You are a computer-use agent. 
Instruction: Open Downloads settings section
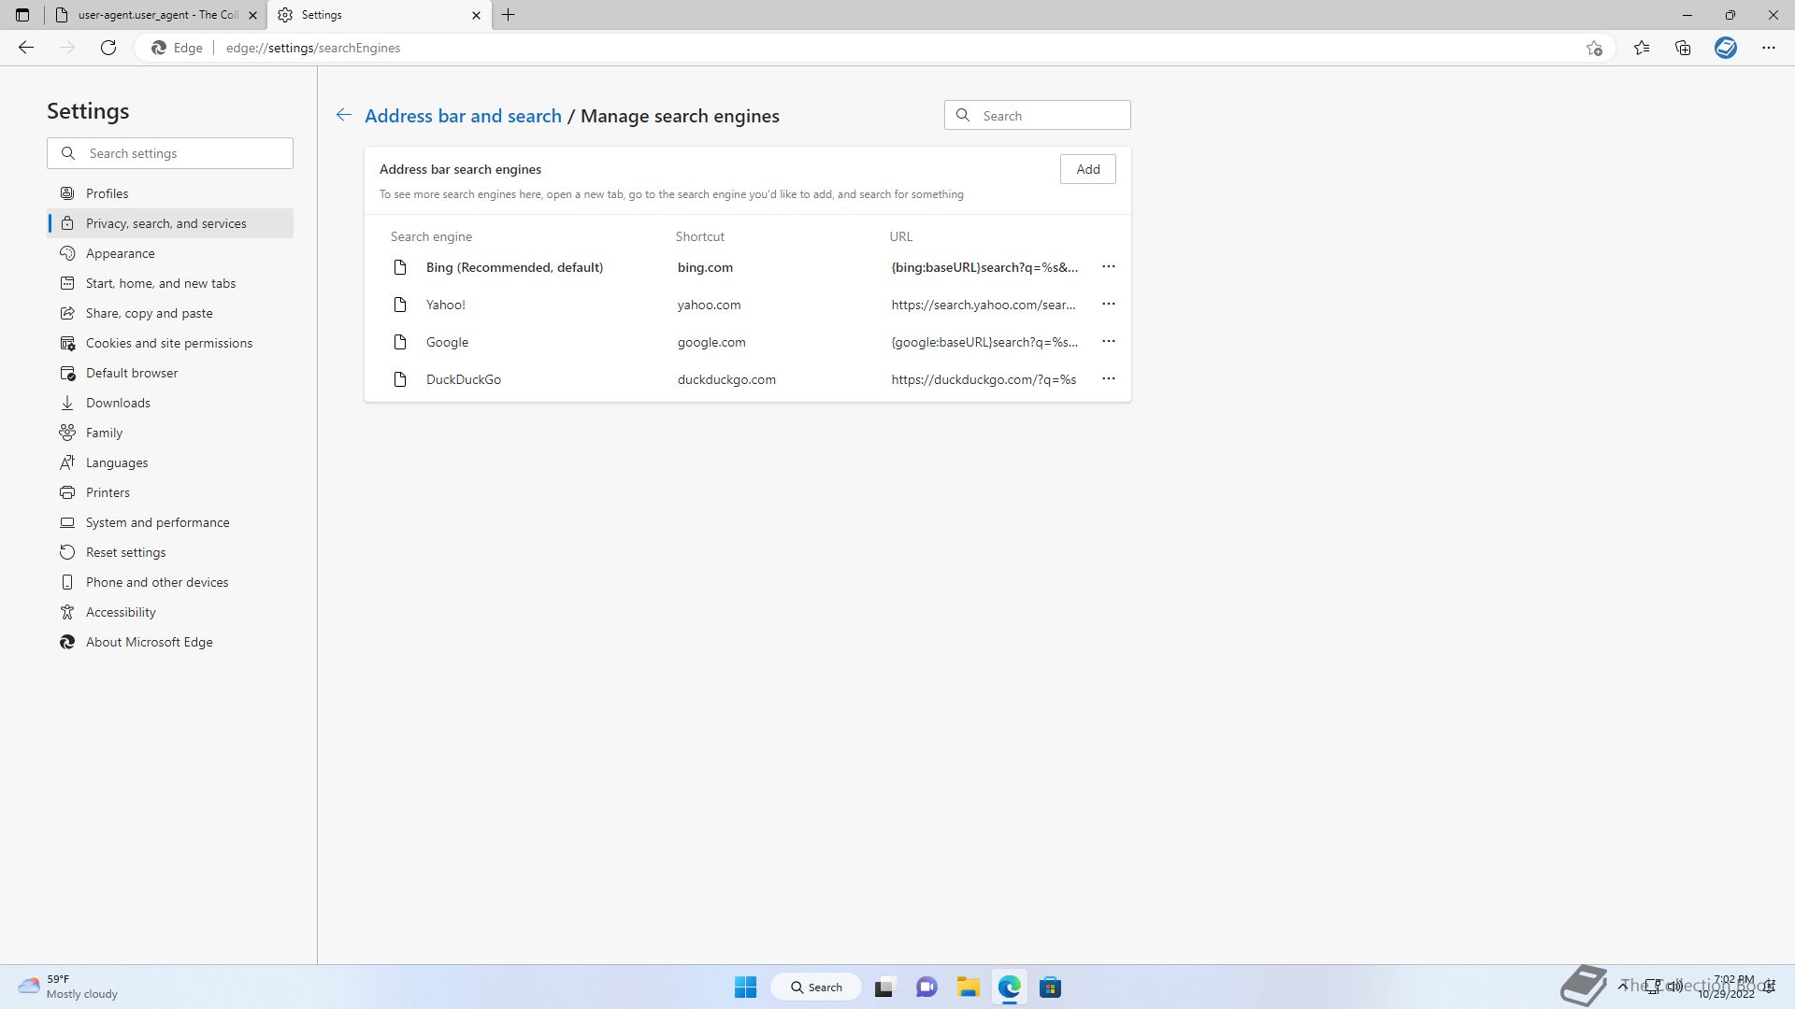[170, 403]
